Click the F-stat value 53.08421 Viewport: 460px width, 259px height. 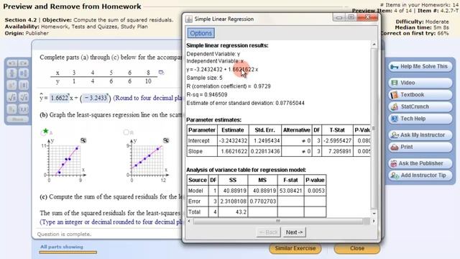[290, 191]
